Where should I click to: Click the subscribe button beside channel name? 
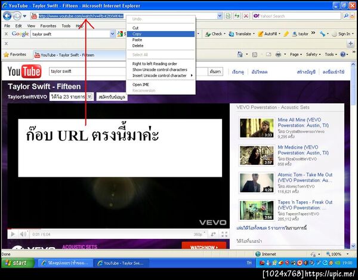click(112, 97)
